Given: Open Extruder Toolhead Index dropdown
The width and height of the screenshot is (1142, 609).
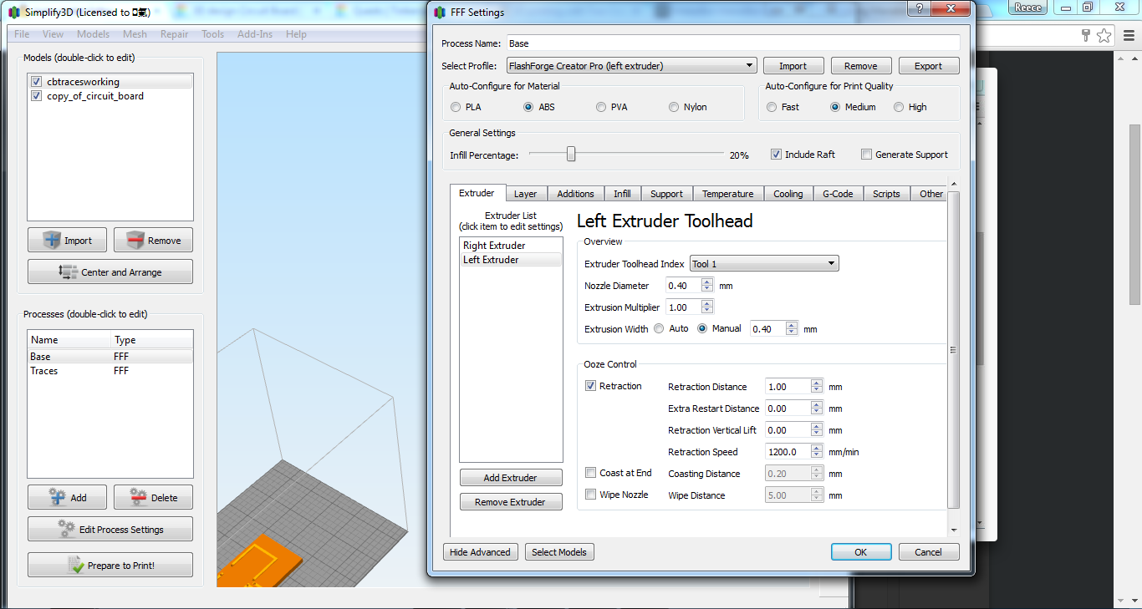Looking at the screenshot, I should click(764, 264).
